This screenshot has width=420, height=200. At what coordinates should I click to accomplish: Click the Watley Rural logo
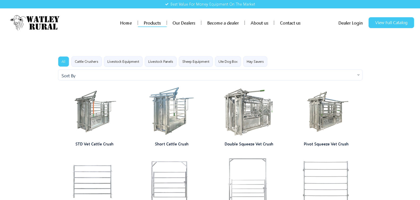35,23
